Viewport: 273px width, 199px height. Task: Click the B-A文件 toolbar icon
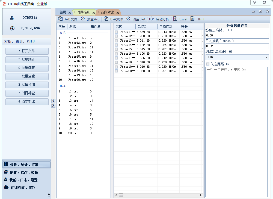coord(106,19)
